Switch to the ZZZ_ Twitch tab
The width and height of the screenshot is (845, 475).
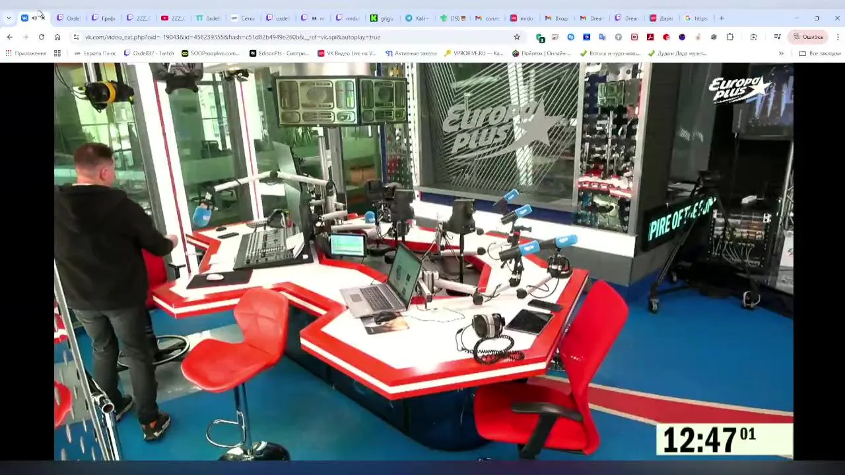click(x=138, y=18)
